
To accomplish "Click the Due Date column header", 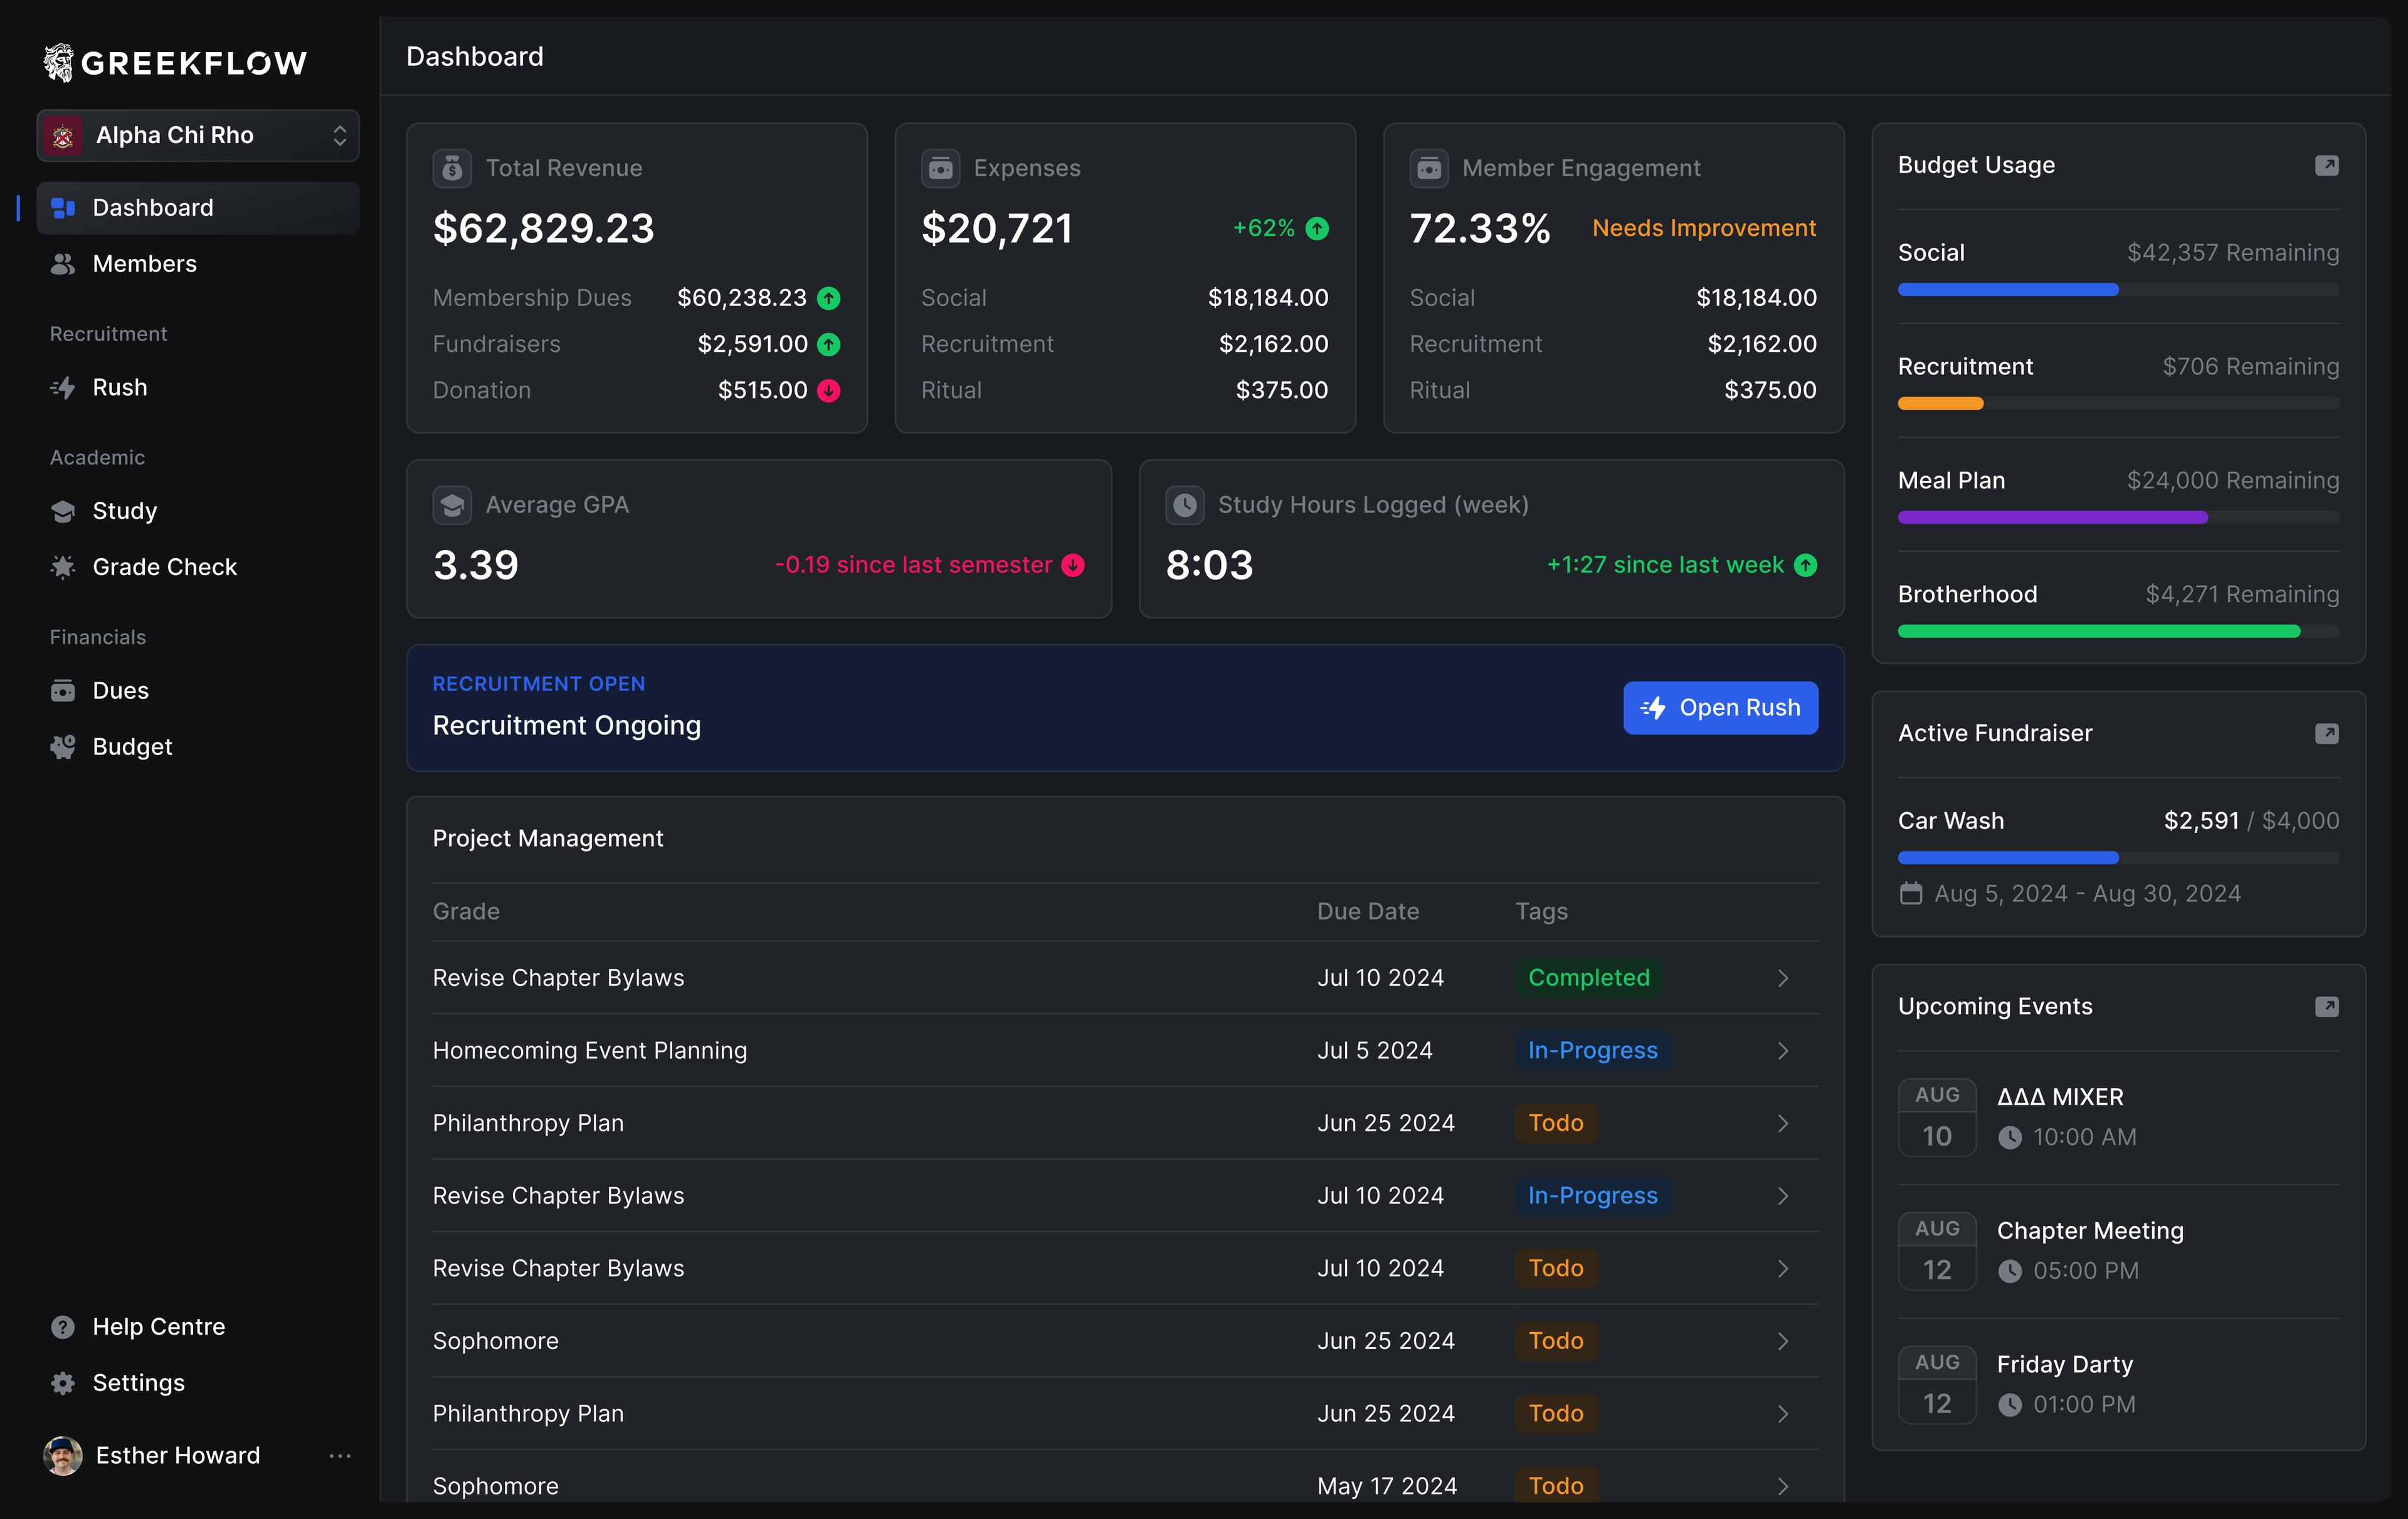I will (x=1368, y=912).
